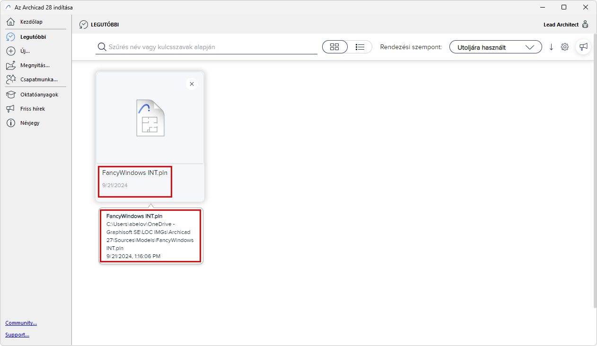Open the settings gear next to sort
This screenshot has width=597, height=346.
tap(564, 47)
